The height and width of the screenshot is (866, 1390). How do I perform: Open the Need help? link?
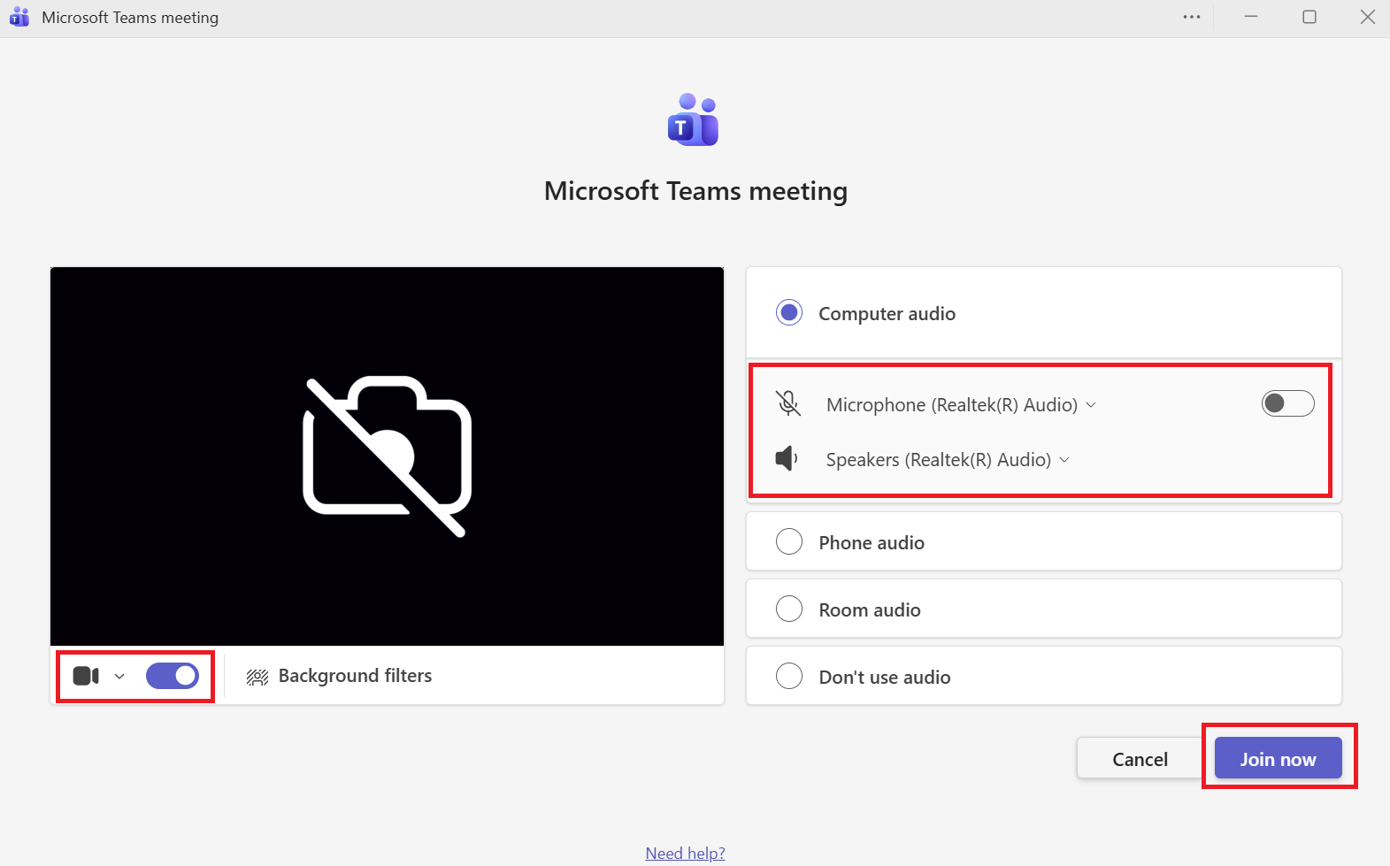pyautogui.click(x=685, y=853)
